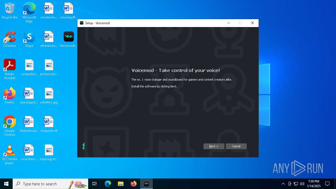Image resolution: width=336 pixels, height=189 pixels.
Task: Open the notification center
Action: point(327,184)
